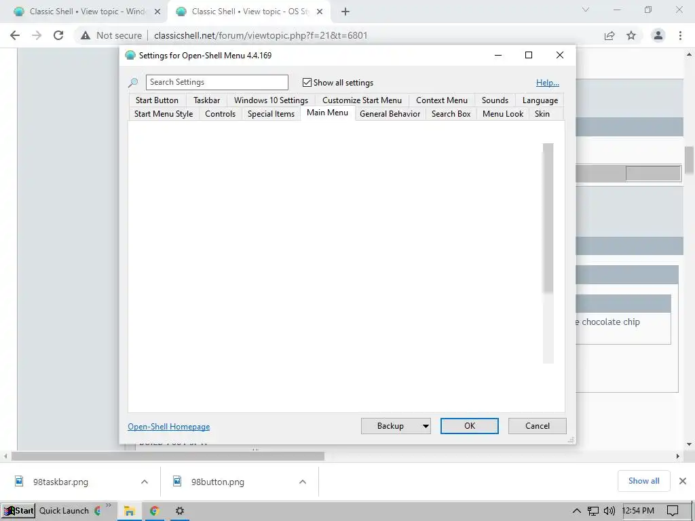695x521 pixels.
Task: Click the Cancel button
Action: [538, 426]
